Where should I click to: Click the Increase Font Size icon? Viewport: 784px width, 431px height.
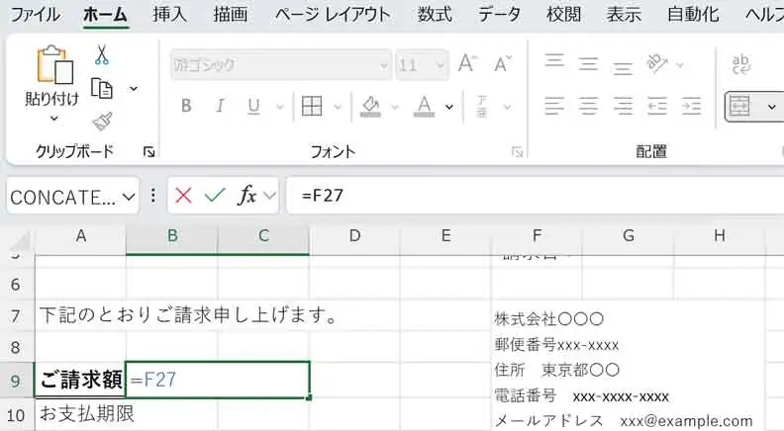pyautogui.click(x=468, y=64)
